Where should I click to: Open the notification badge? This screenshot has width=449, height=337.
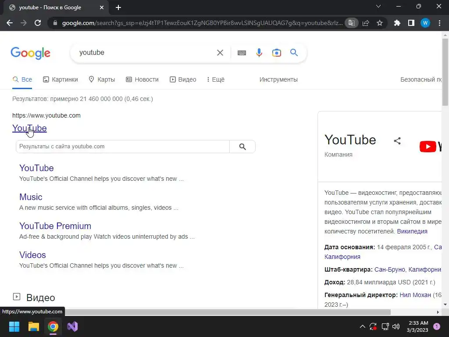point(436,326)
